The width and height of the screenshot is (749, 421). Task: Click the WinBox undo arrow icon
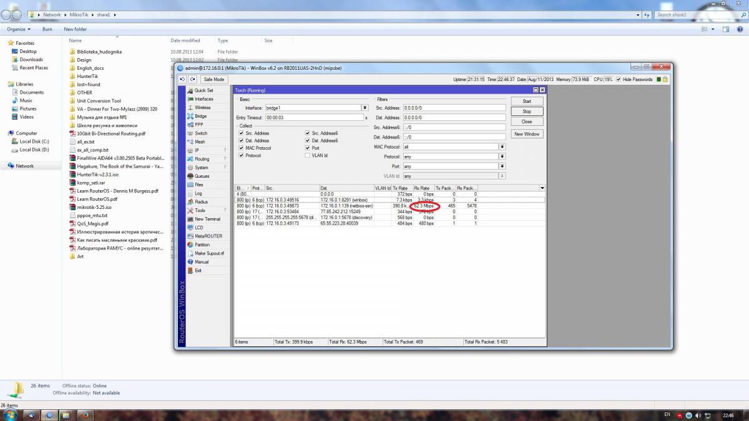point(182,79)
